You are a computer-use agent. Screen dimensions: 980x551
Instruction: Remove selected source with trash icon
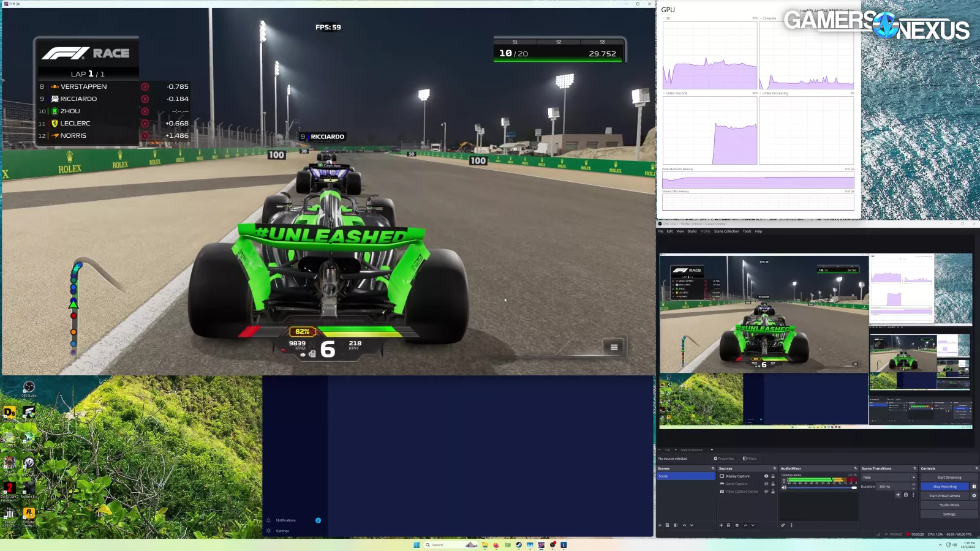[x=728, y=525]
